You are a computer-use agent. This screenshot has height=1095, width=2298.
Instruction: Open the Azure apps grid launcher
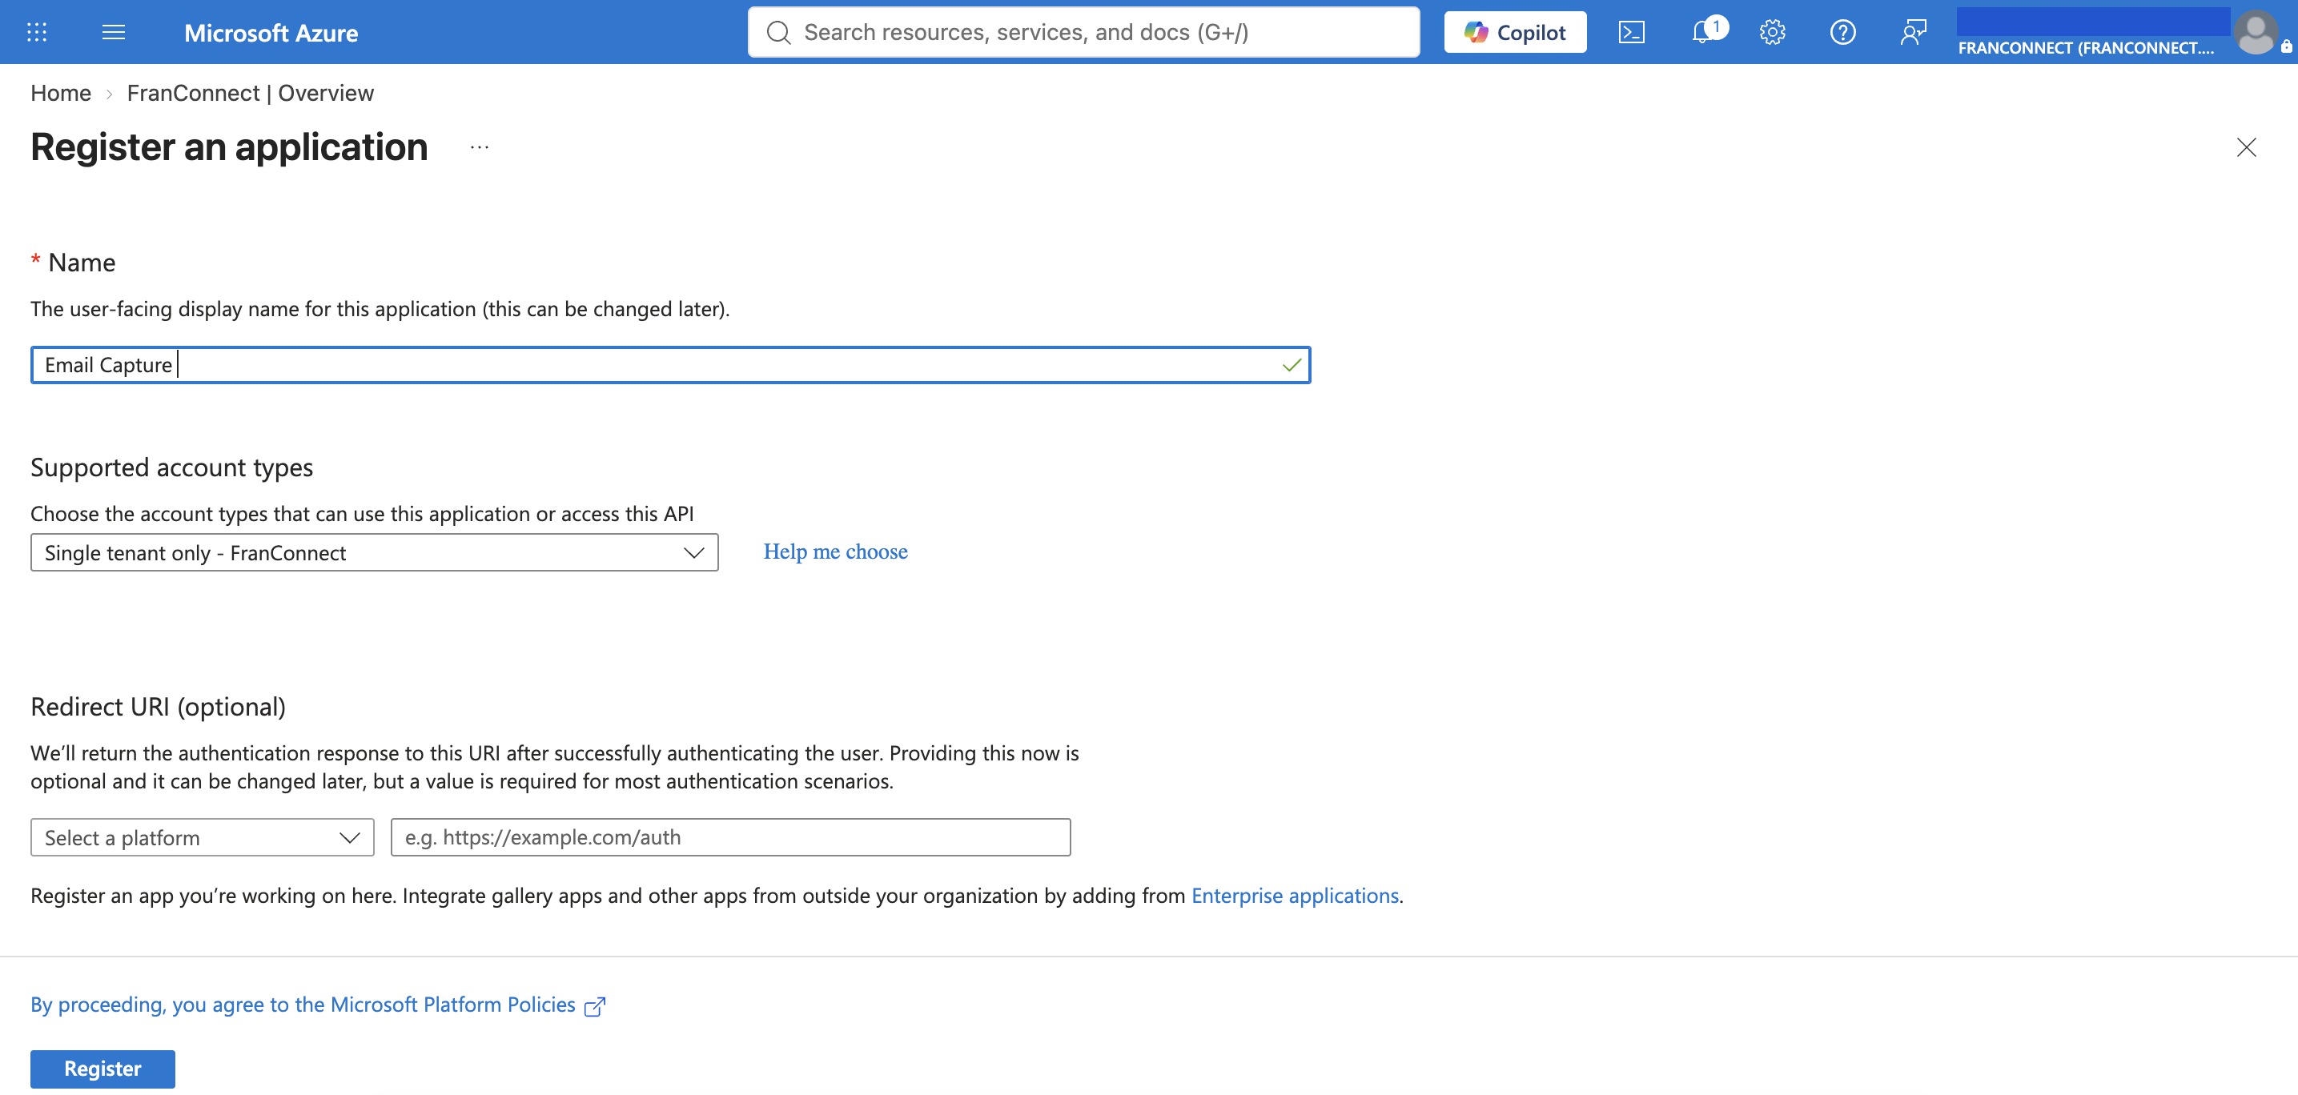click(37, 33)
